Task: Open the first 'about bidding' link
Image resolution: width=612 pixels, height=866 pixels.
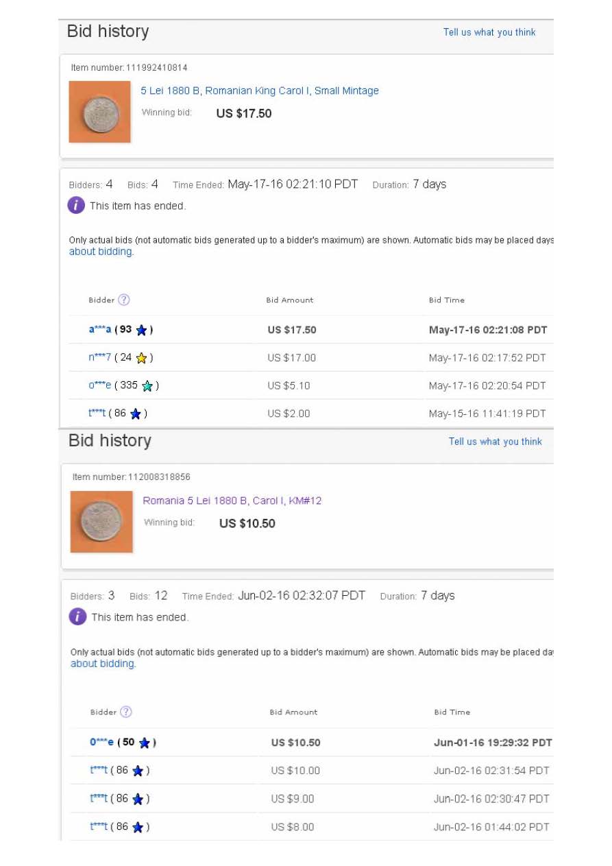Action: [100, 252]
